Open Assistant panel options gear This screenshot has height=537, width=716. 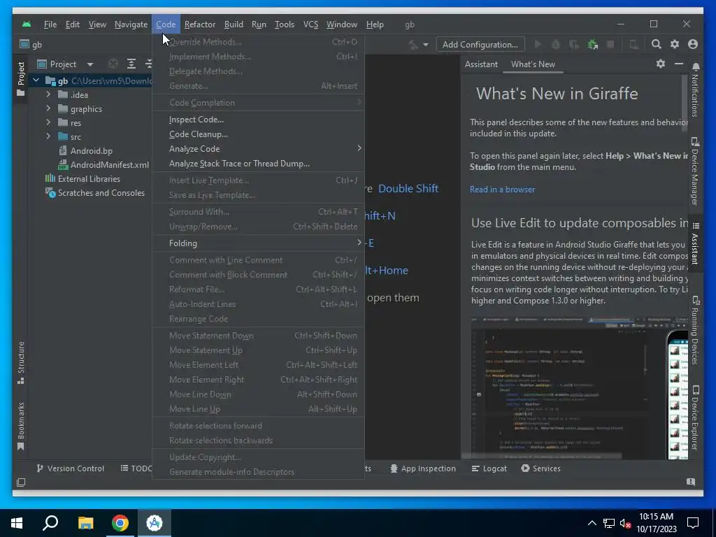pyautogui.click(x=660, y=64)
